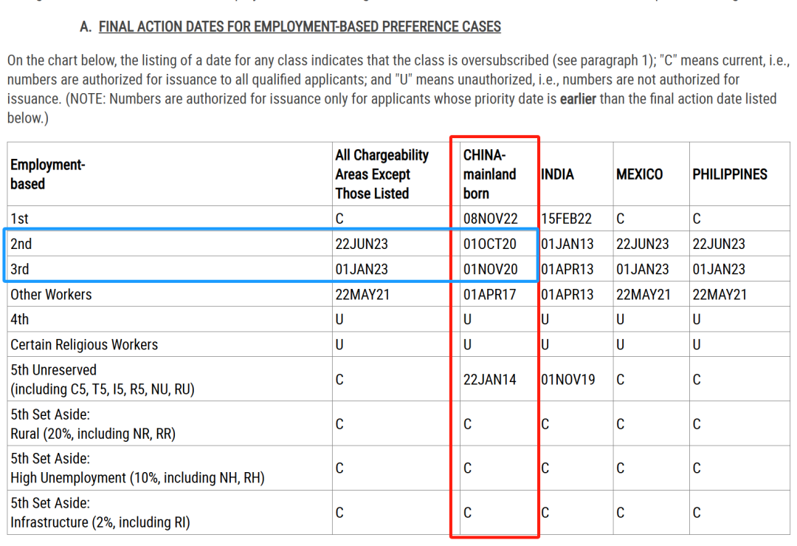Select the INDIA column header
The image size is (797, 546).
pos(557,174)
